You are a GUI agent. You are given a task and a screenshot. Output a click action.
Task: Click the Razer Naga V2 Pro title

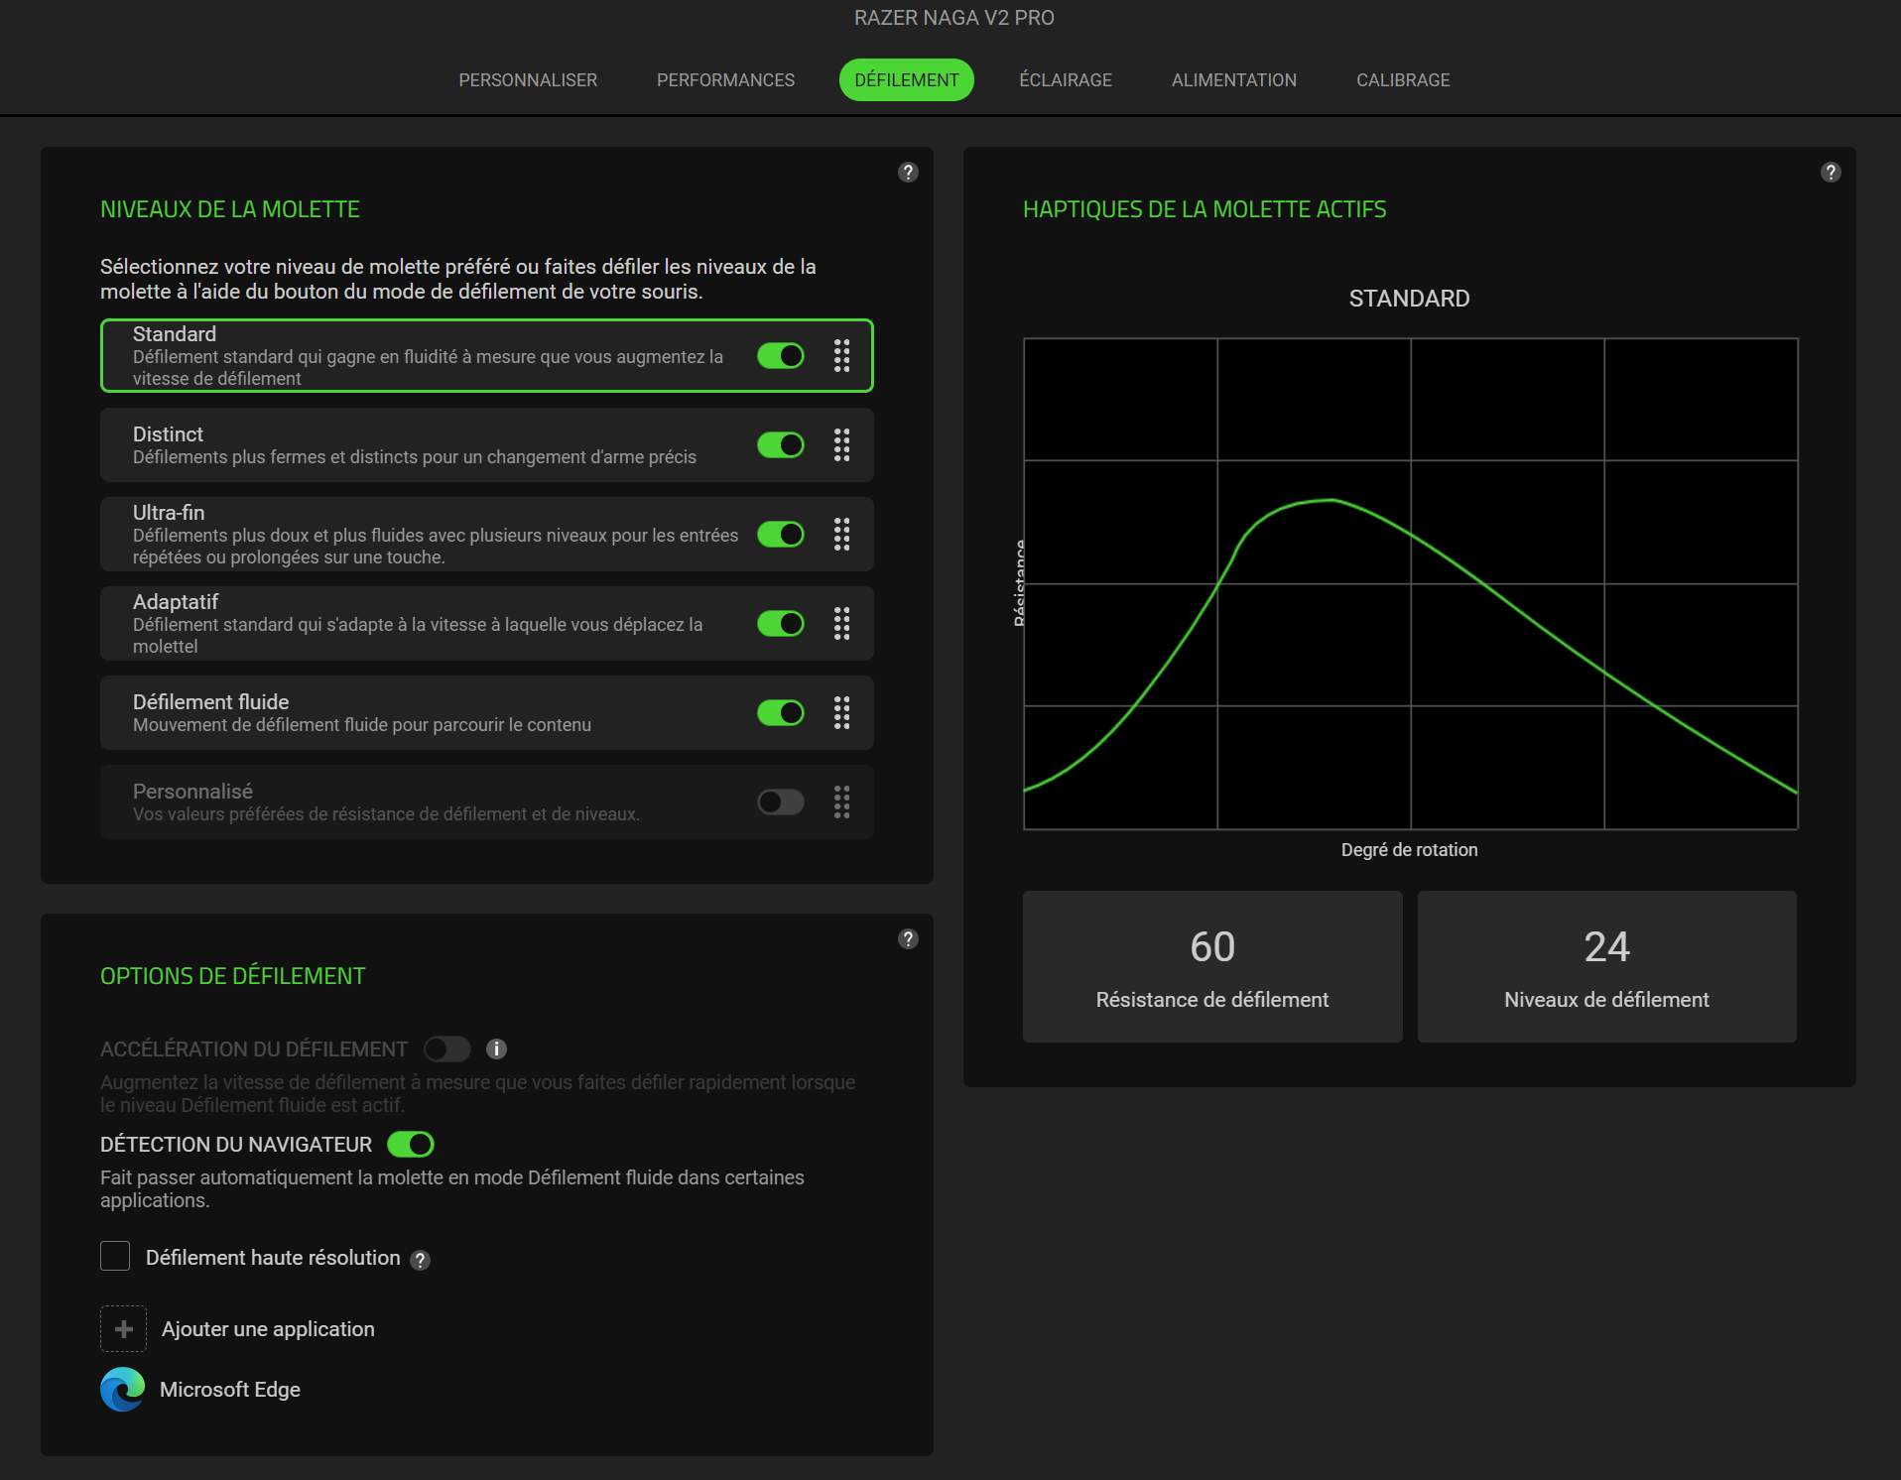[954, 18]
